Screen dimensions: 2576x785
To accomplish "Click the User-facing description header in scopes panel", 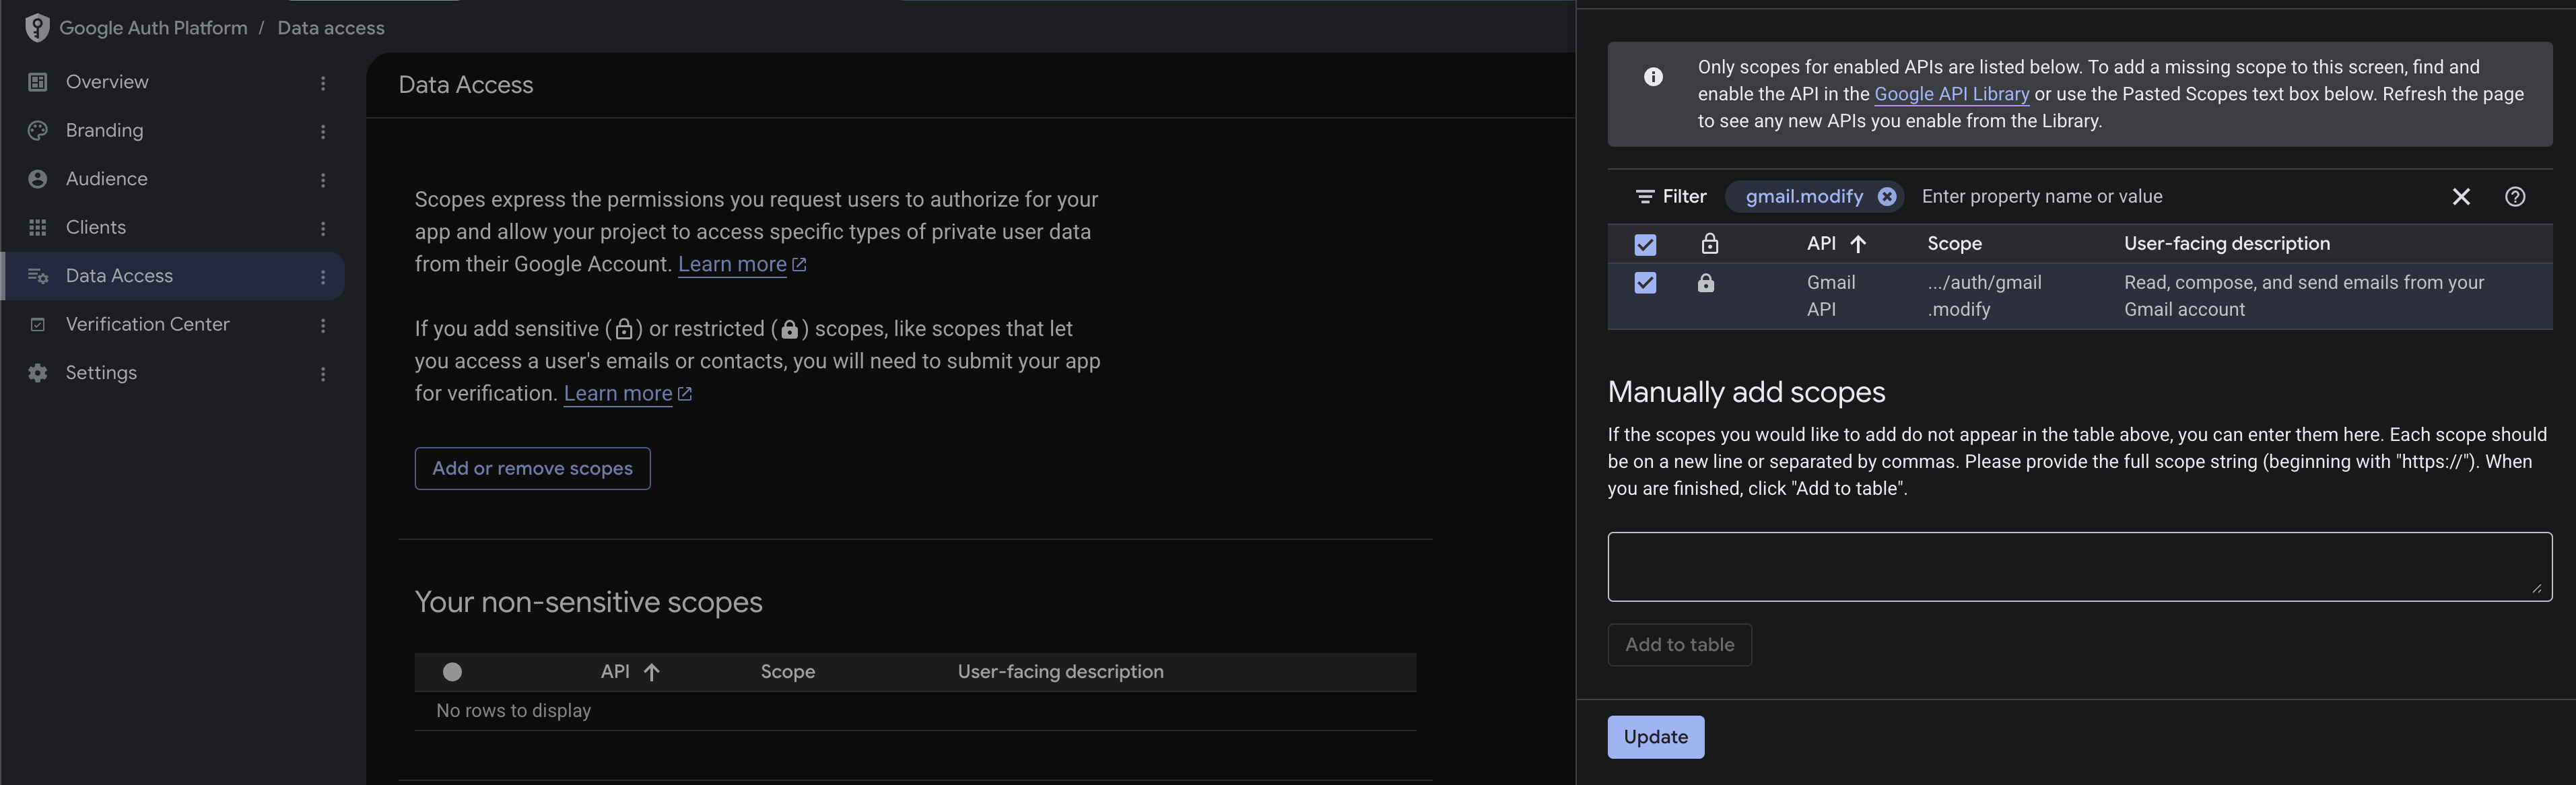I will [2226, 244].
